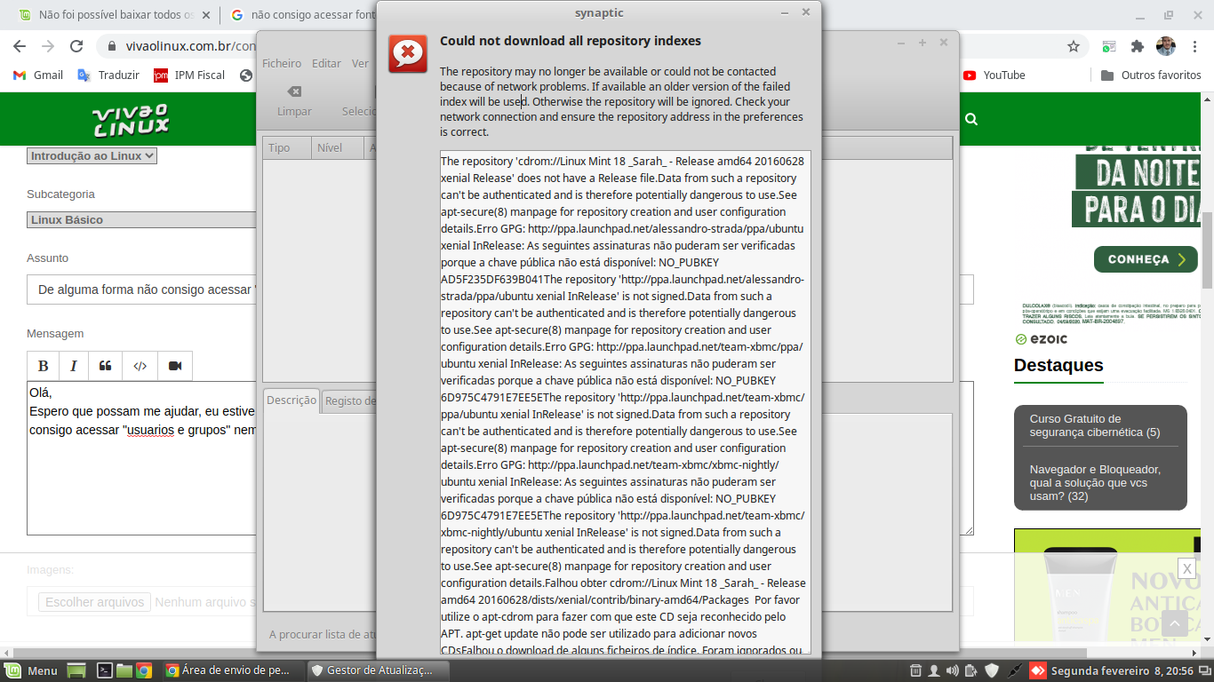Switch to 'Gestor de Atualizaç...' taskbar window

(x=379, y=670)
